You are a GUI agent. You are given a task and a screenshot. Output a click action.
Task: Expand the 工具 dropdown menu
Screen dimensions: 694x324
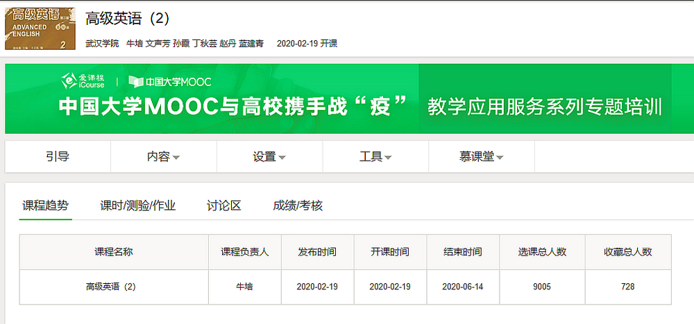pyautogui.click(x=375, y=156)
